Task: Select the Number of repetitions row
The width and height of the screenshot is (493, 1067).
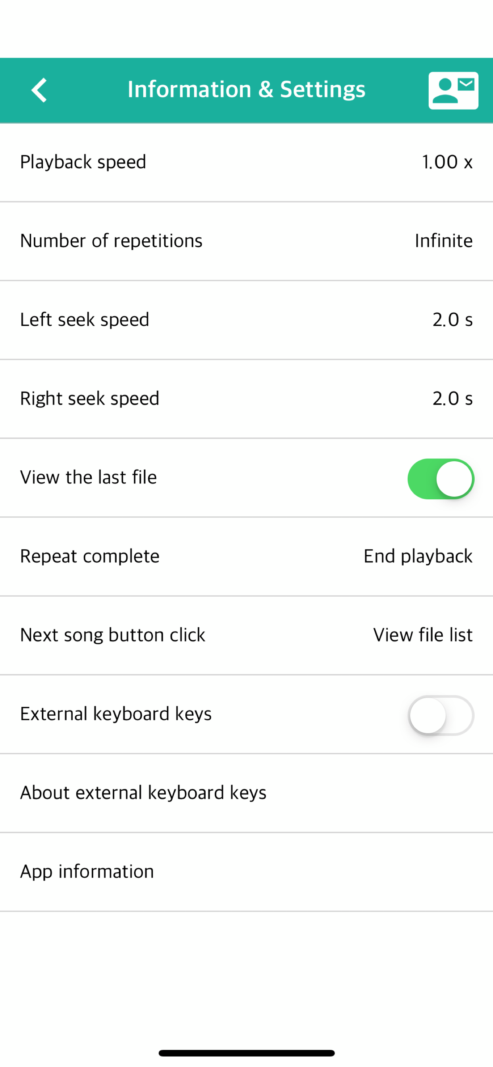Action: click(246, 241)
